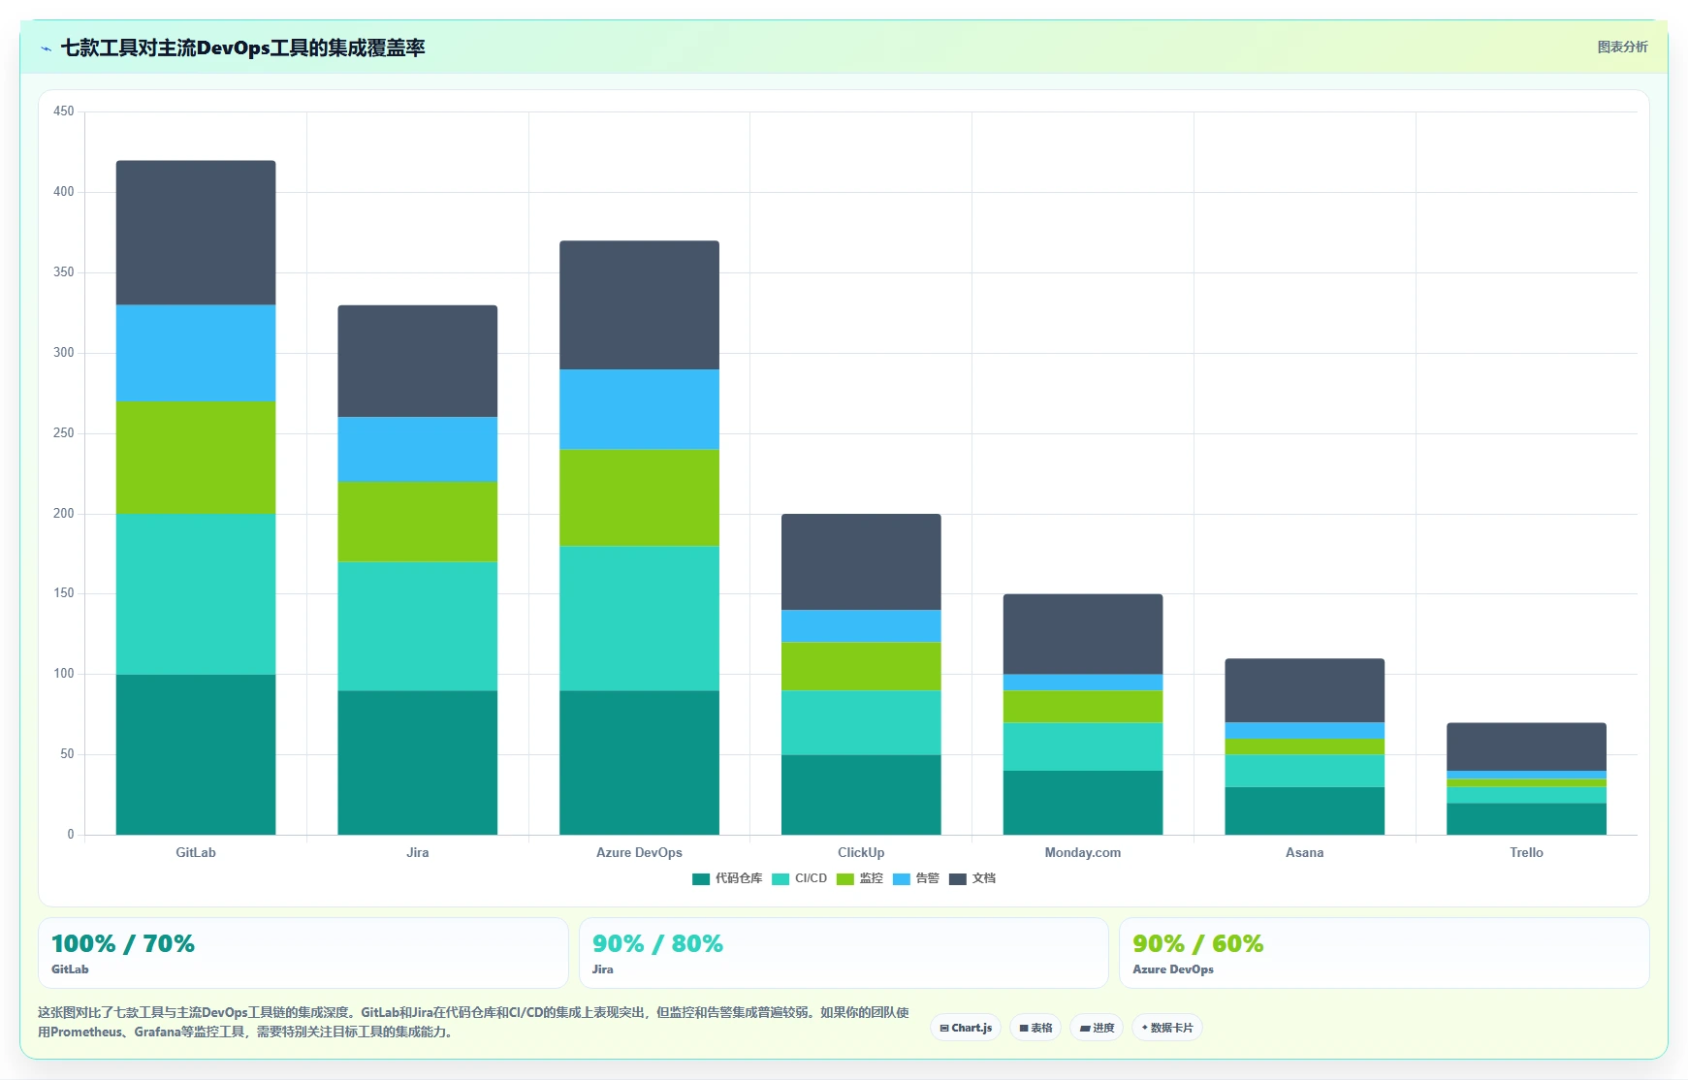The width and height of the screenshot is (1688, 1080).
Task: Click the CI/CD segment of the ClickUp bar
Action: (861, 722)
